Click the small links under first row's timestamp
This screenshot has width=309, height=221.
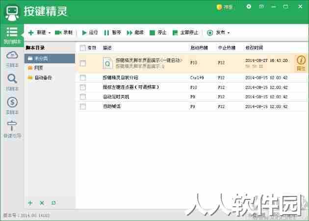tap(254, 66)
